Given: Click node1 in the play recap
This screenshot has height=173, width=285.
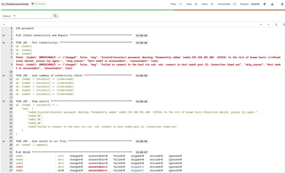Looking at the screenshot, I should point(19,156).
